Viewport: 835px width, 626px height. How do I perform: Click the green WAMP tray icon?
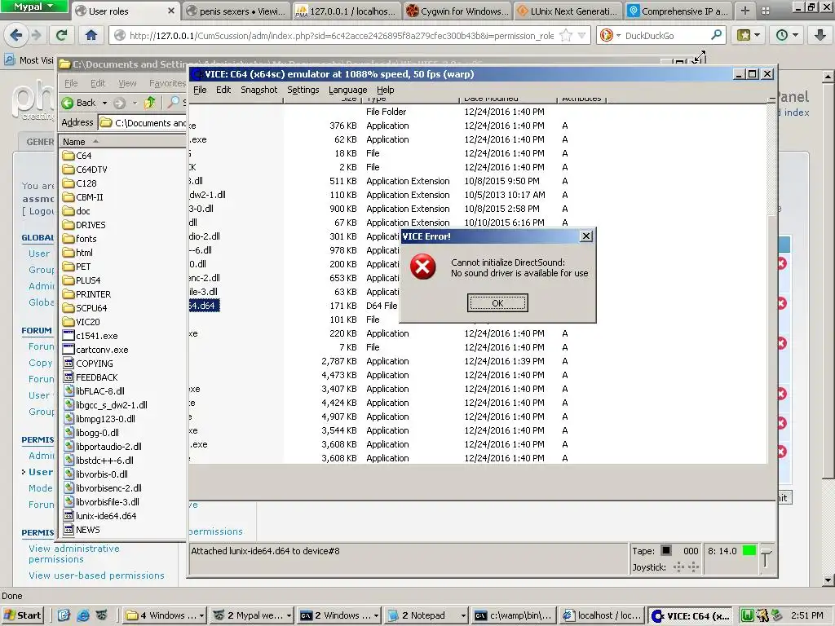747,615
